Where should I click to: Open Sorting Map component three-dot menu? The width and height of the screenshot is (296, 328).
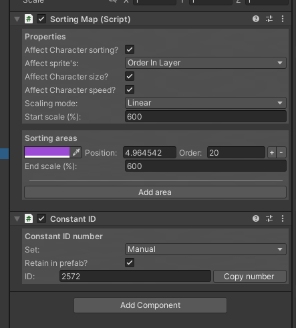[x=283, y=19]
